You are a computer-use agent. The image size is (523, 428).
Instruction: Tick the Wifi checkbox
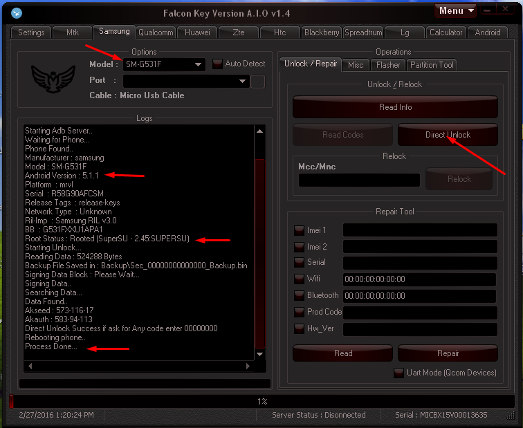(299, 279)
